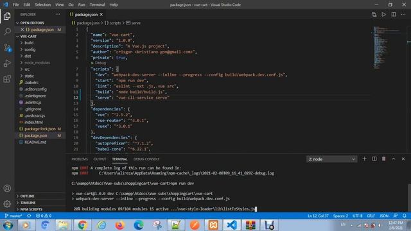
Task: Collapse the Open Editors section
Action: [x=32, y=23]
